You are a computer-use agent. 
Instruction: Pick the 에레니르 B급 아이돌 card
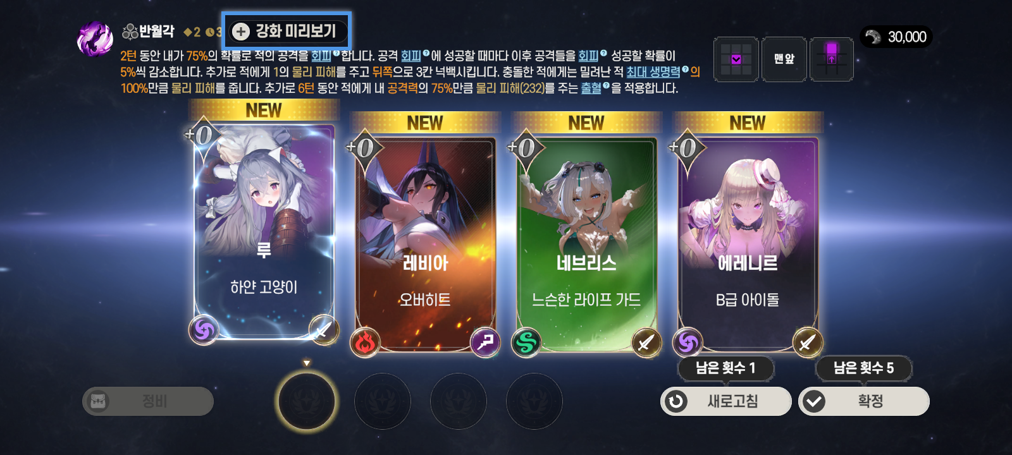click(748, 243)
